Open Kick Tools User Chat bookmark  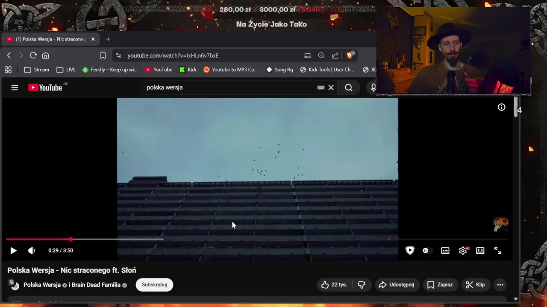point(327,70)
